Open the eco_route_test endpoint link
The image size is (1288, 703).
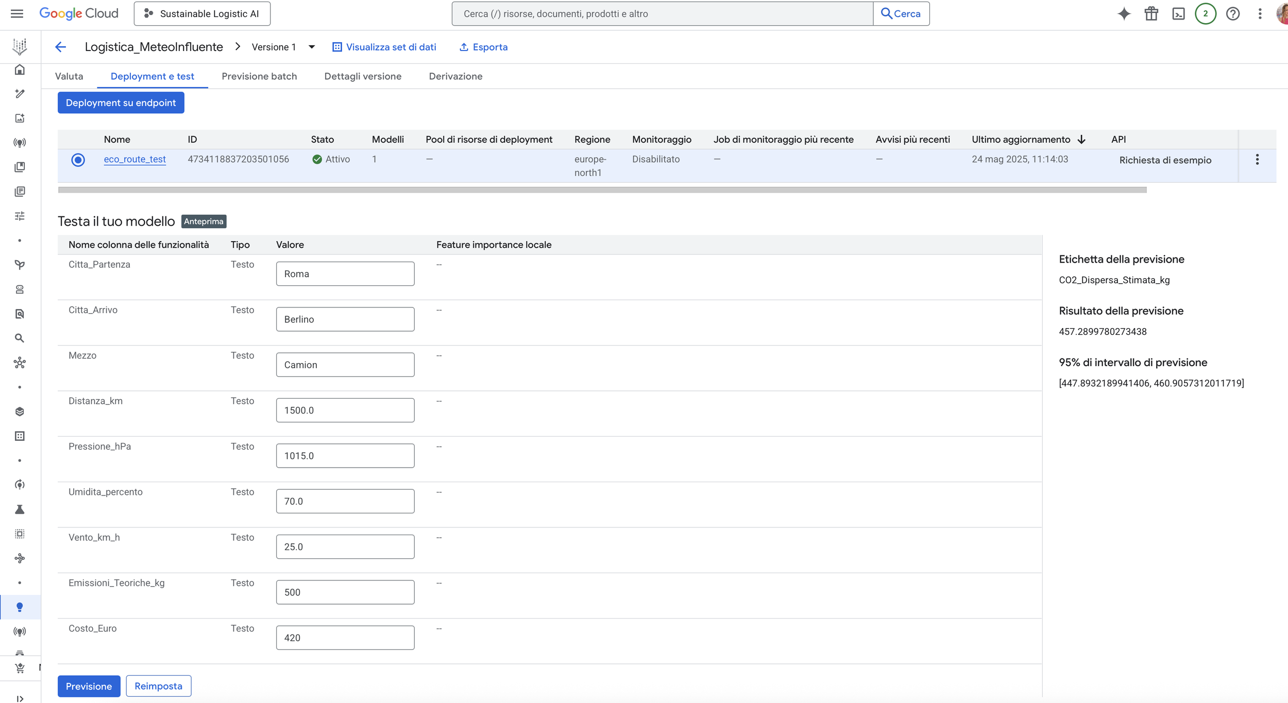click(x=134, y=159)
